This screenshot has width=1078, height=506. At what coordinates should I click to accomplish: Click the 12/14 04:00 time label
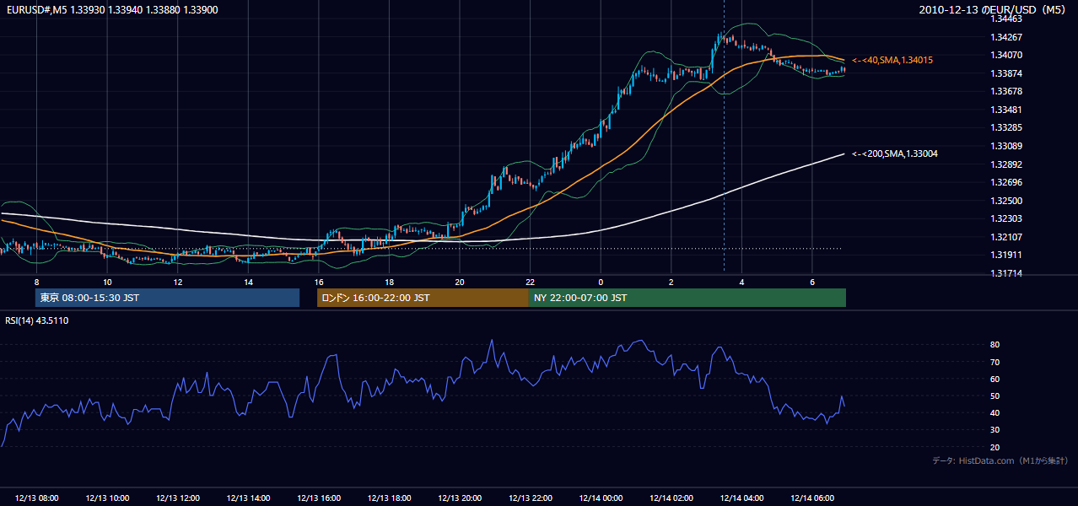click(x=741, y=498)
